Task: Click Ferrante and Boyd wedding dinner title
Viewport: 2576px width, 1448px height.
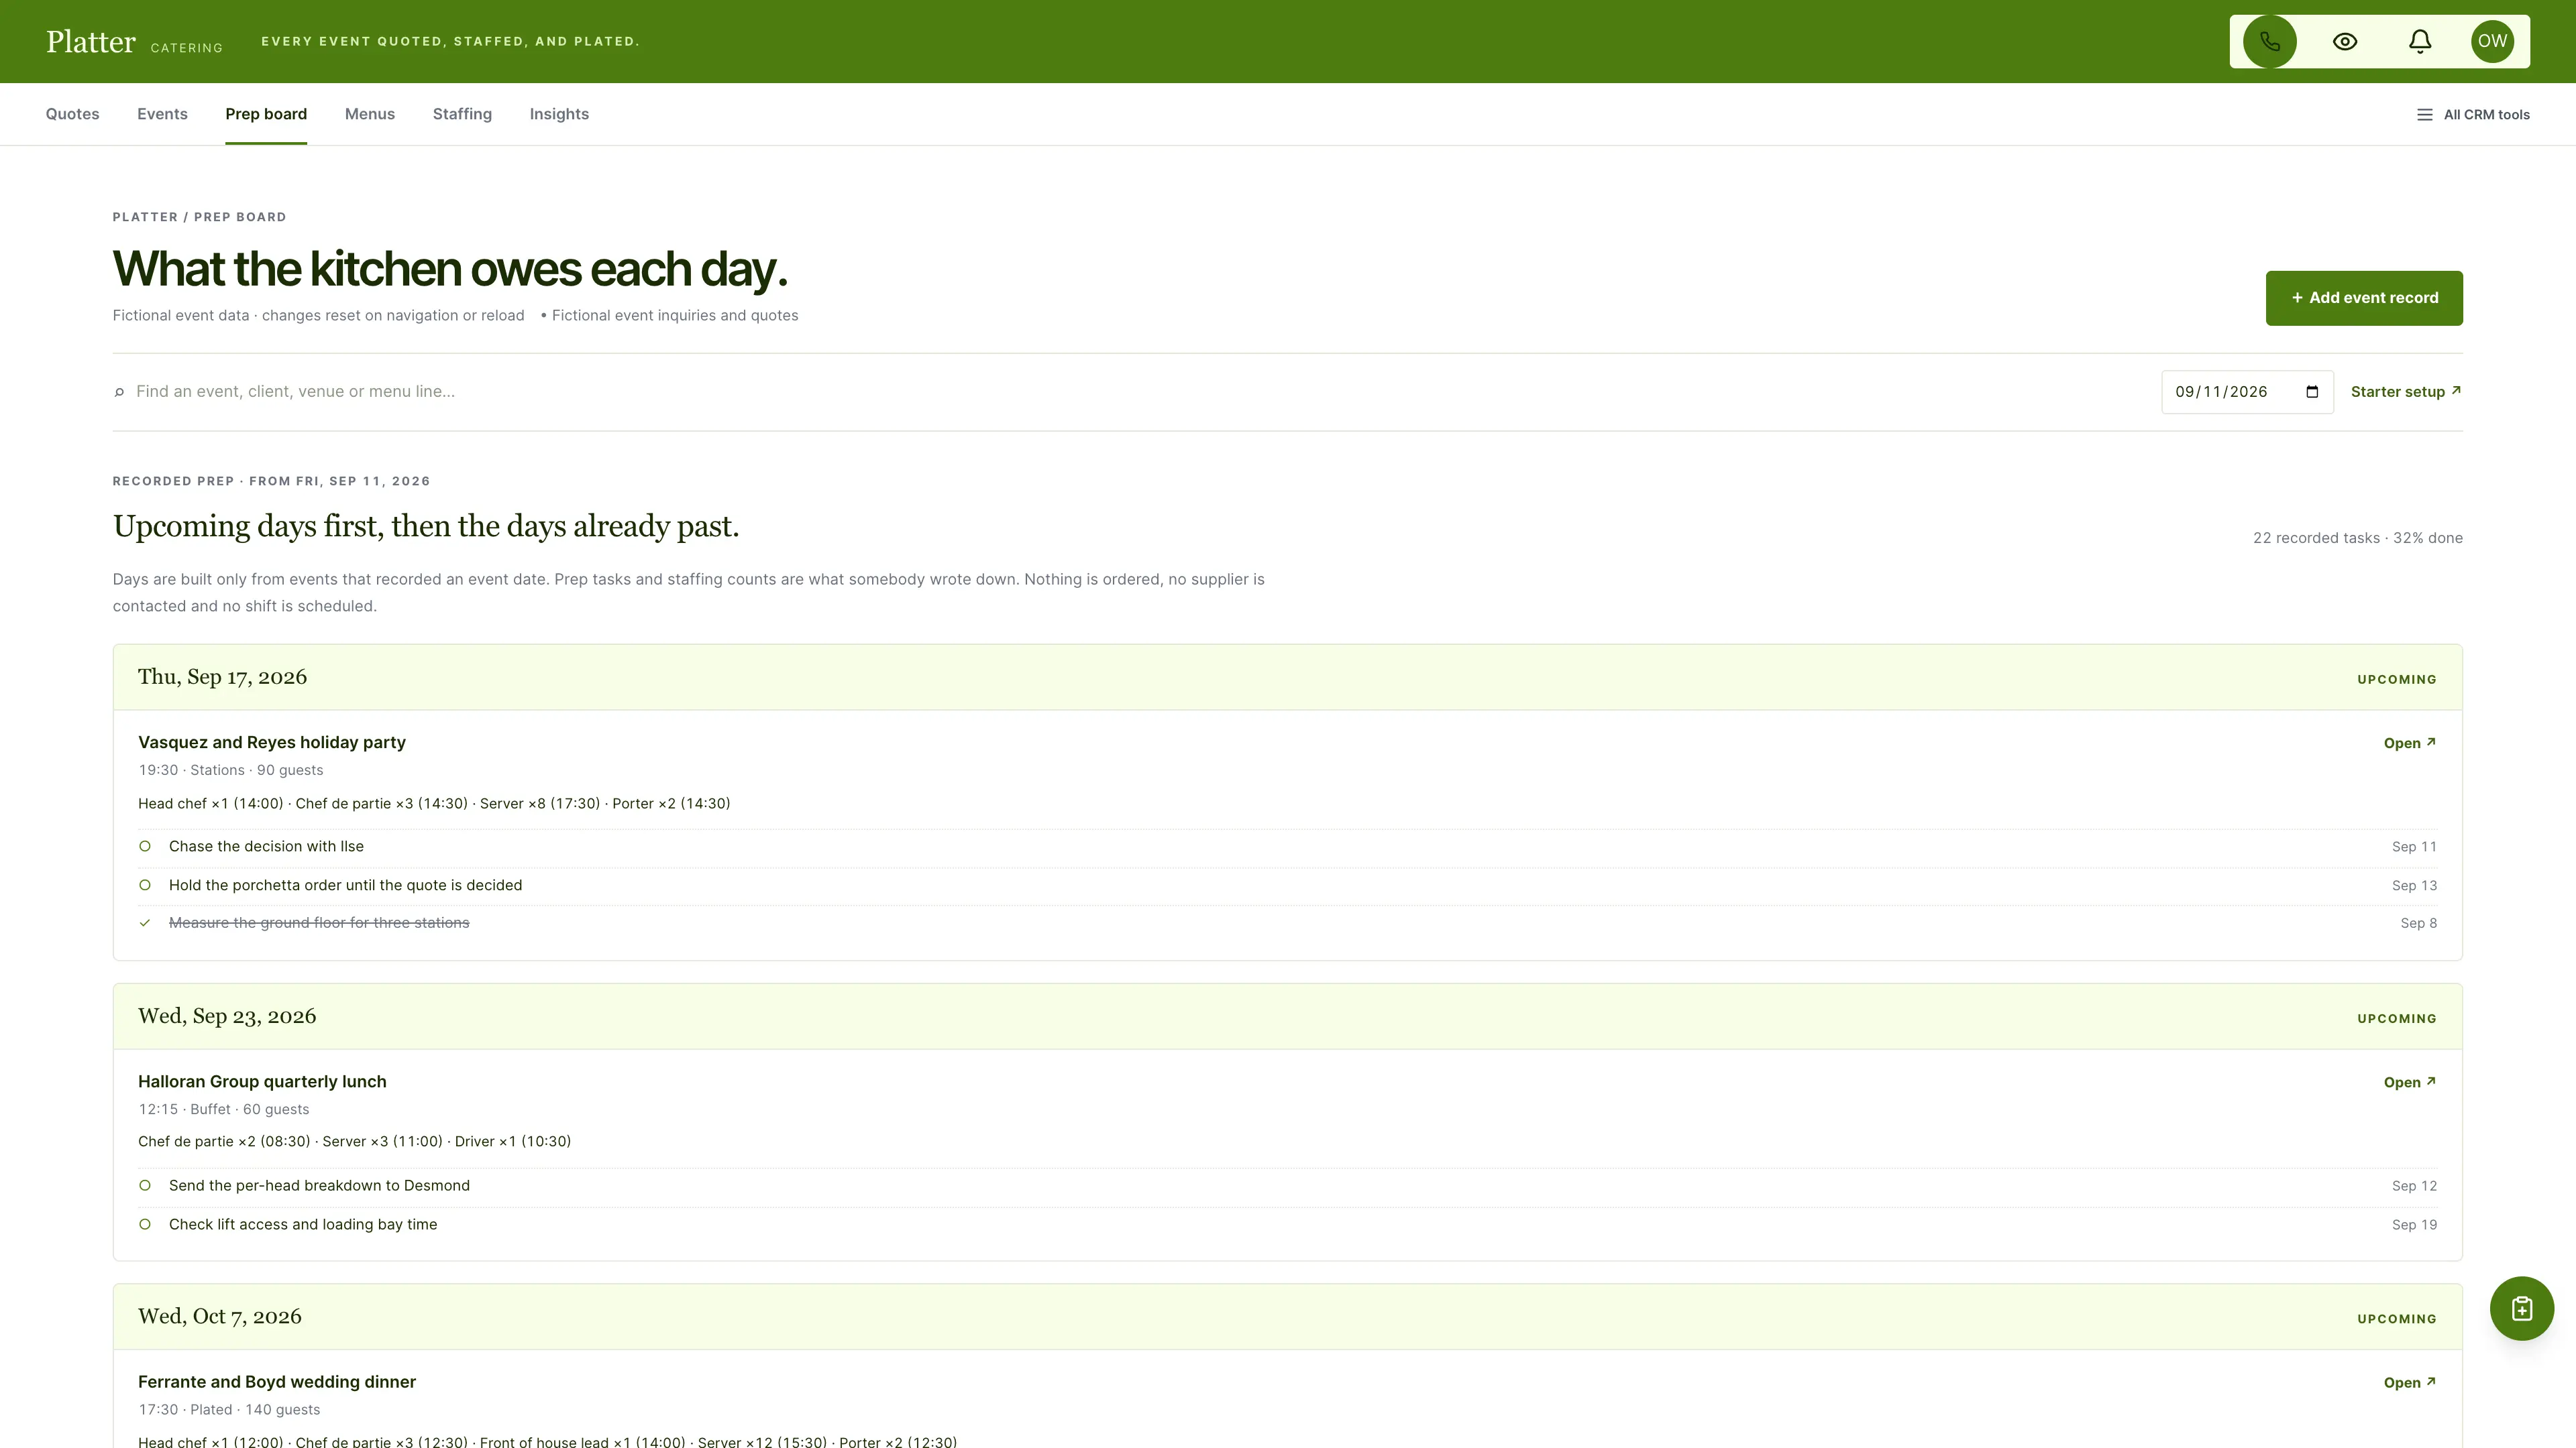Action: pyautogui.click(x=277, y=1382)
